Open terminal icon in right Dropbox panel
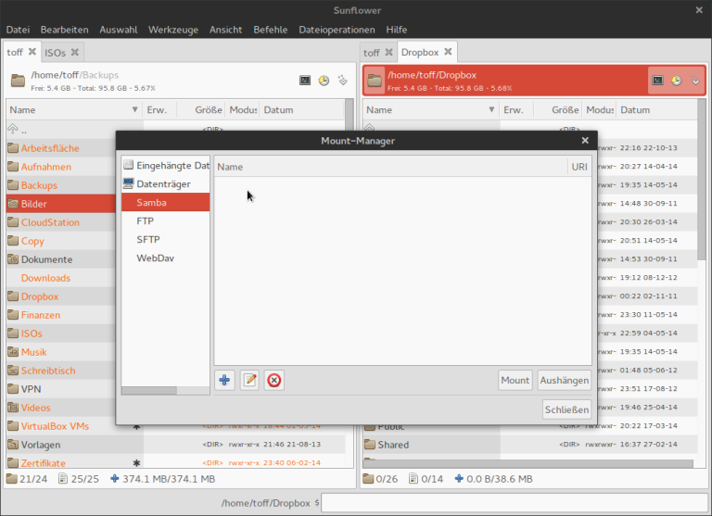This screenshot has width=712, height=516. (x=657, y=81)
